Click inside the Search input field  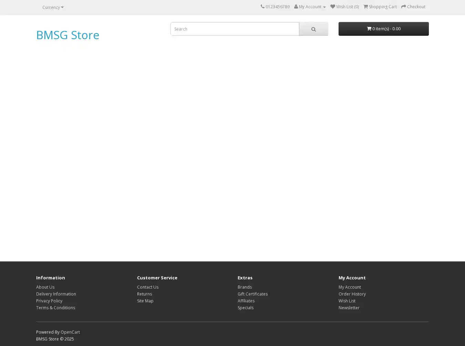(235, 29)
